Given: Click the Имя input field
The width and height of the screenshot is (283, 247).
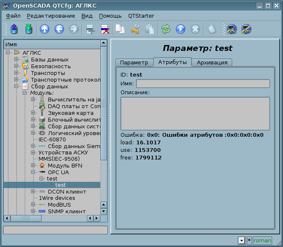Looking at the screenshot, I should [203, 84].
